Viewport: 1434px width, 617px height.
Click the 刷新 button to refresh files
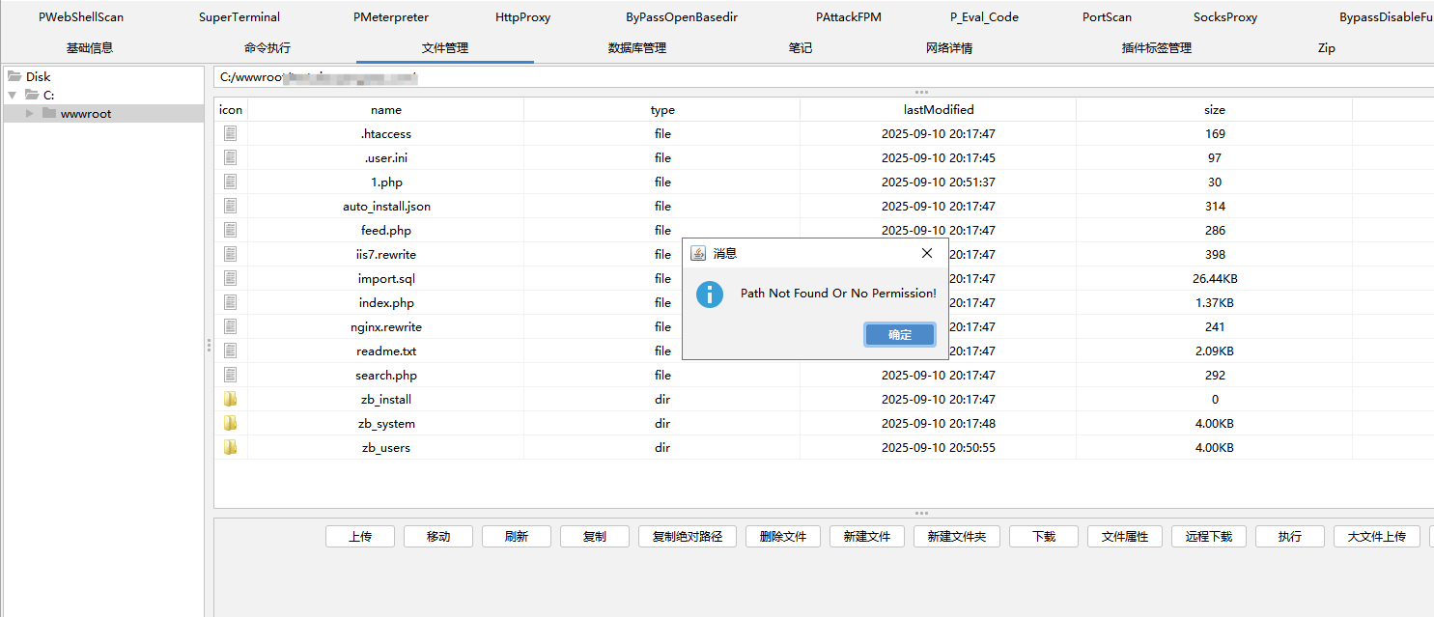coord(516,536)
